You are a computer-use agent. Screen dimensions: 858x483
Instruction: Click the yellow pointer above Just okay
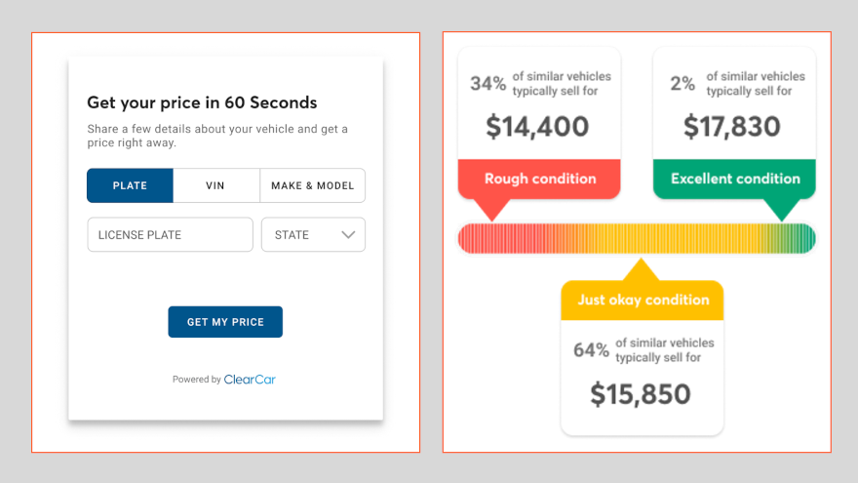pyautogui.click(x=641, y=270)
